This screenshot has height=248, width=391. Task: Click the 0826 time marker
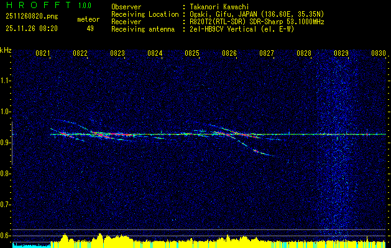pos(229,53)
